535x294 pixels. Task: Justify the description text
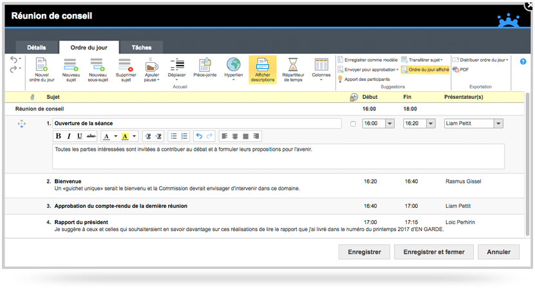click(x=246, y=136)
